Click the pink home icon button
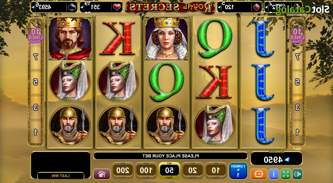The image size is (333, 183). [x=102, y=174]
